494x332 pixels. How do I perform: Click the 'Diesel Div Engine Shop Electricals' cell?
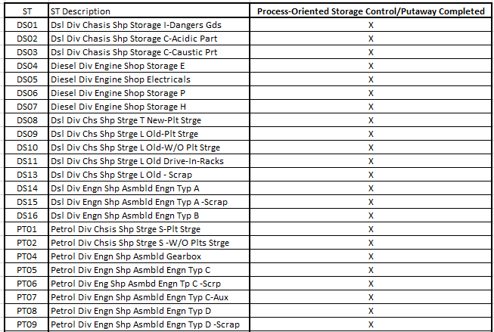[x=120, y=79]
